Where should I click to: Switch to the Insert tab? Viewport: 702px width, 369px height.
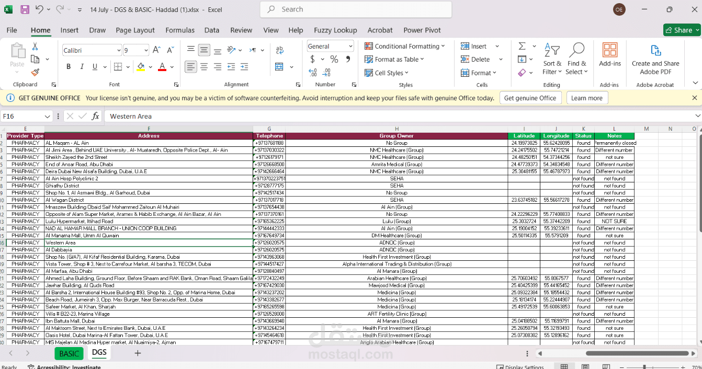(x=70, y=30)
